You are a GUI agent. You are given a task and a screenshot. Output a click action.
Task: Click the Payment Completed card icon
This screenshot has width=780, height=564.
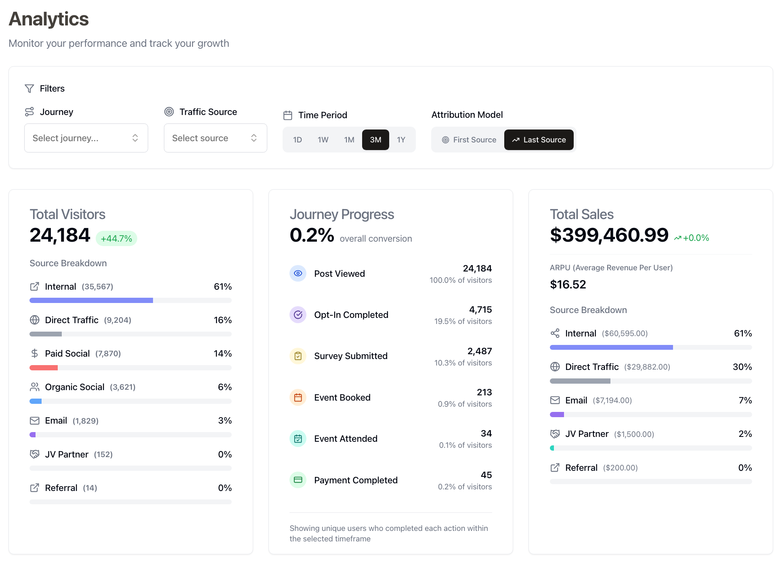click(x=298, y=480)
